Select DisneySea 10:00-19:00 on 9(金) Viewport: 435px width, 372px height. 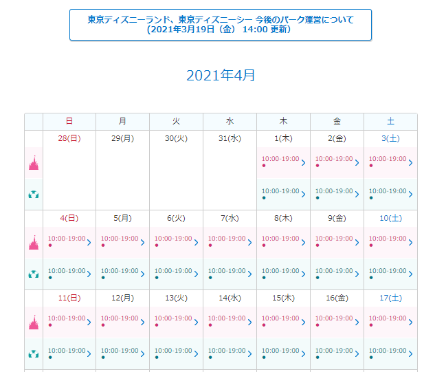click(334, 271)
